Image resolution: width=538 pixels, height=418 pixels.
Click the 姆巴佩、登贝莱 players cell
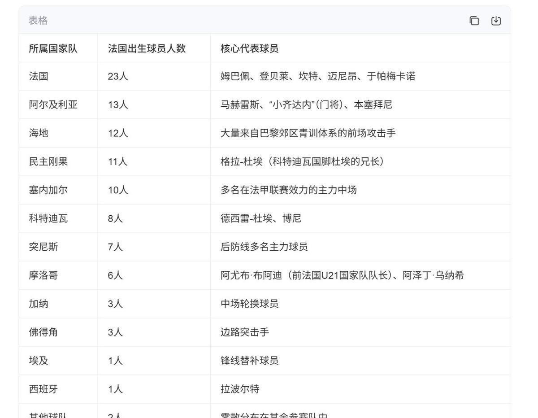360,76
